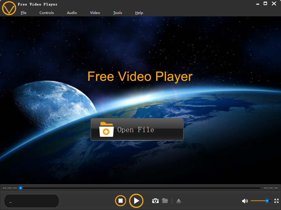Open the Video menu dropdown
Image resolution: width=281 pixels, height=210 pixels.
pos(95,13)
